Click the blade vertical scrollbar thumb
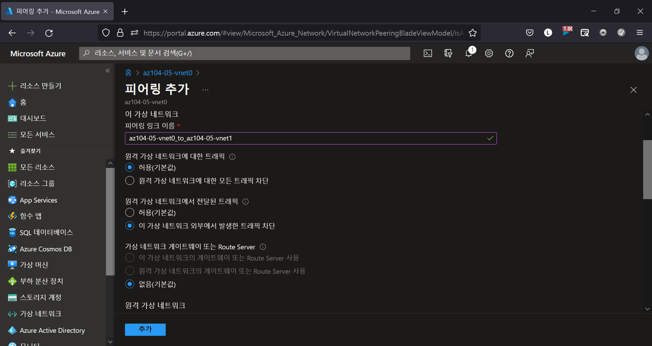The width and height of the screenshot is (652, 346). pyautogui.click(x=647, y=169)
